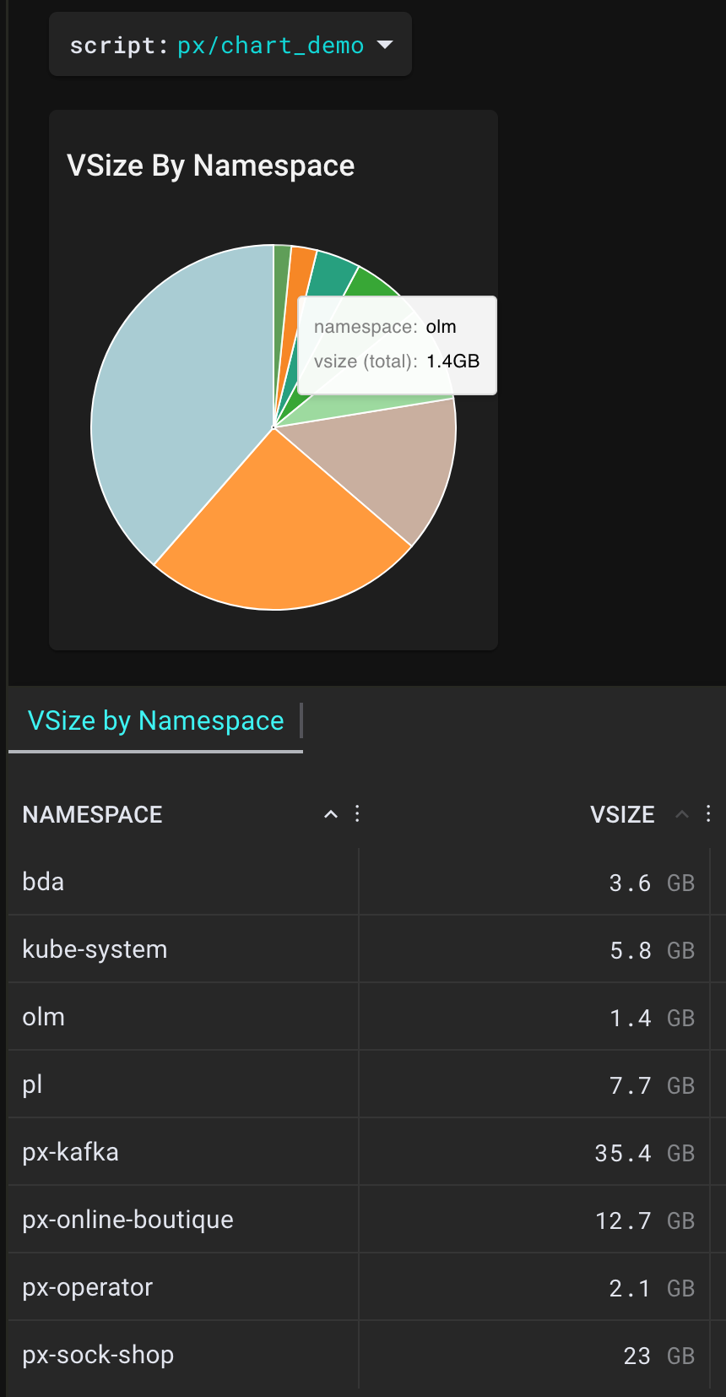The height and width of the screenshot is (1397, 726).
Task: Switch to the VSize by Namespace tab
Action: [154, 720]
